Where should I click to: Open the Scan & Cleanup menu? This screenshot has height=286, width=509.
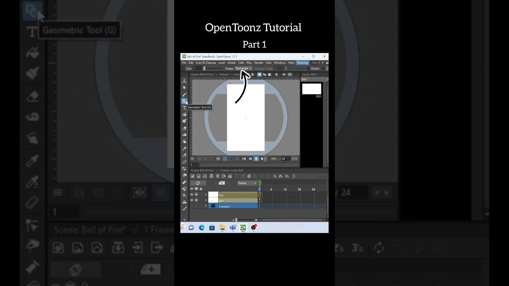(x=206, y=63)
